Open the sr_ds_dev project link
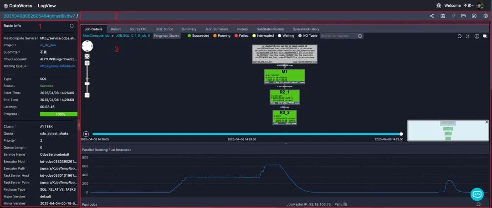The width and height of the screenshot is (492, 208). (x=48, y=45)
